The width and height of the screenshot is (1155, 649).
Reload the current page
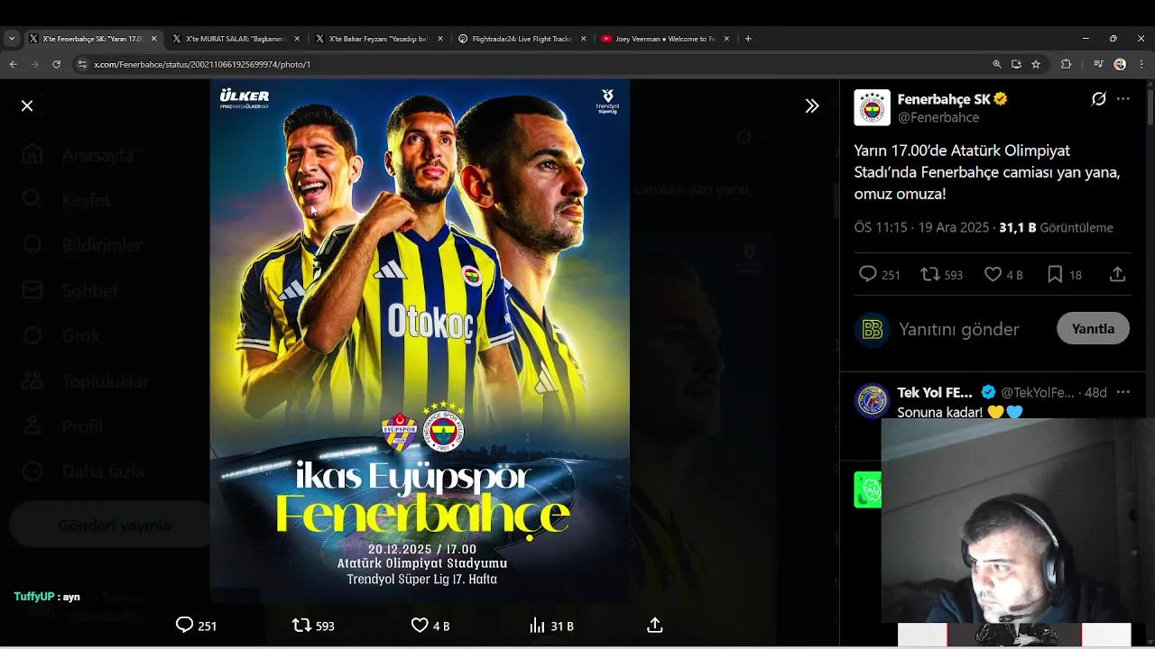pos(56,64)
